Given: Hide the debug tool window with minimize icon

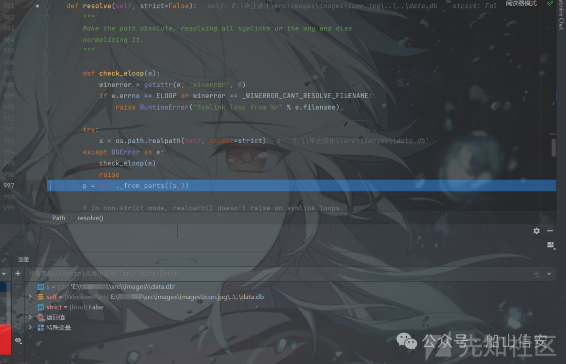Looking at the screenshot, I should pyautogui.click(x=550, y=231).
